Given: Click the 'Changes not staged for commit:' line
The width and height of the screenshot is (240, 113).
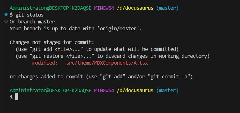Looking at the screenshot, I should 52,42.
